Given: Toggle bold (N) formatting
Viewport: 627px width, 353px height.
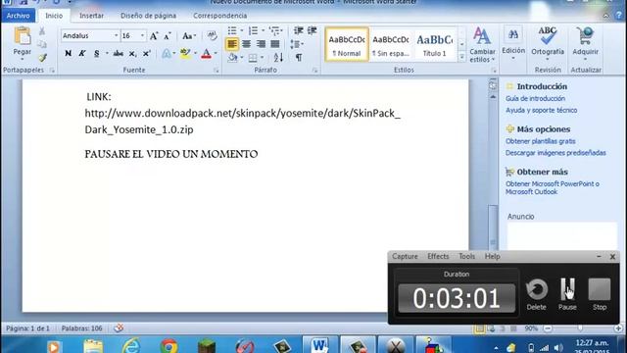Looking at the screenshot, I should [68, 53].
